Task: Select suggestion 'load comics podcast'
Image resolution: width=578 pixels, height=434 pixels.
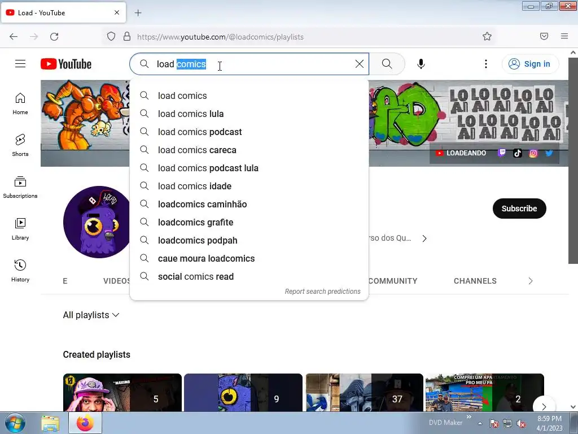Action: point(249,132)
